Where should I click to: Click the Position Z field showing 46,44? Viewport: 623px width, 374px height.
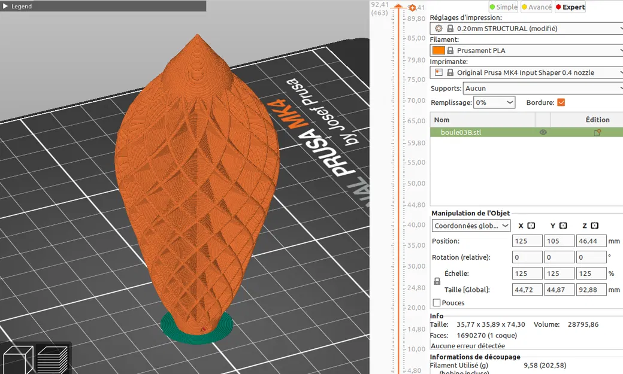[591, 241]
